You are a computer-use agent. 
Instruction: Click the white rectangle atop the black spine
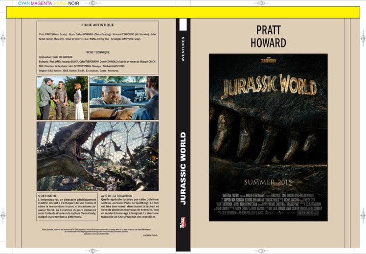(183, 24)
